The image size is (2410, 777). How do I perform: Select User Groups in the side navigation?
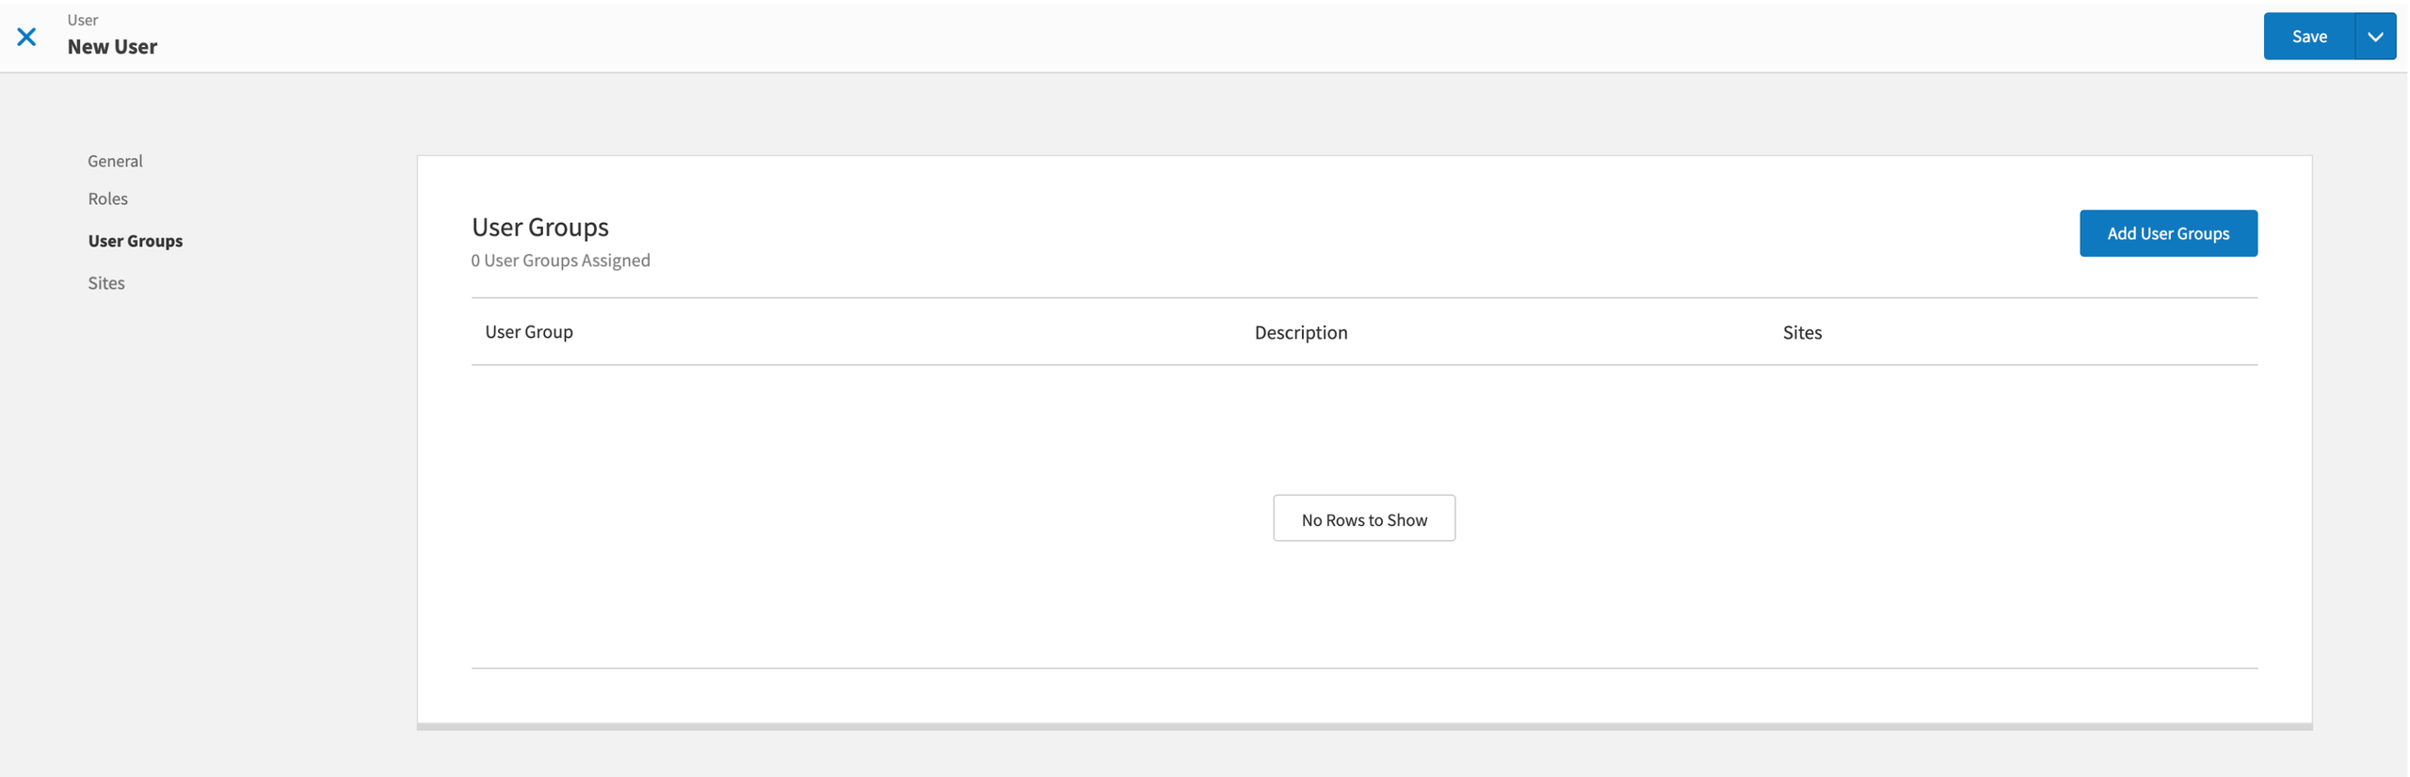tap(135, 241)
